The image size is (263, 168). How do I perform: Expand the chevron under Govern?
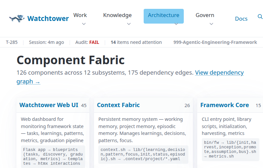pos(211,24)
